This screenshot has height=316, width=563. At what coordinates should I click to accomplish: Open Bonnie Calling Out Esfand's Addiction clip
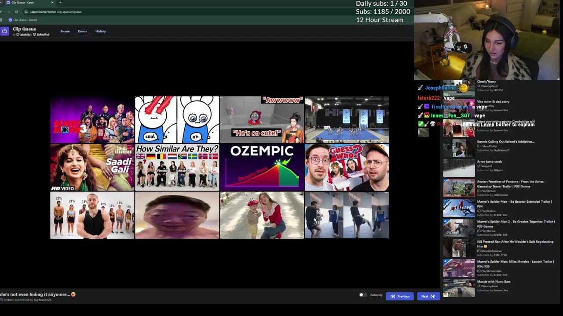(505, 141)
